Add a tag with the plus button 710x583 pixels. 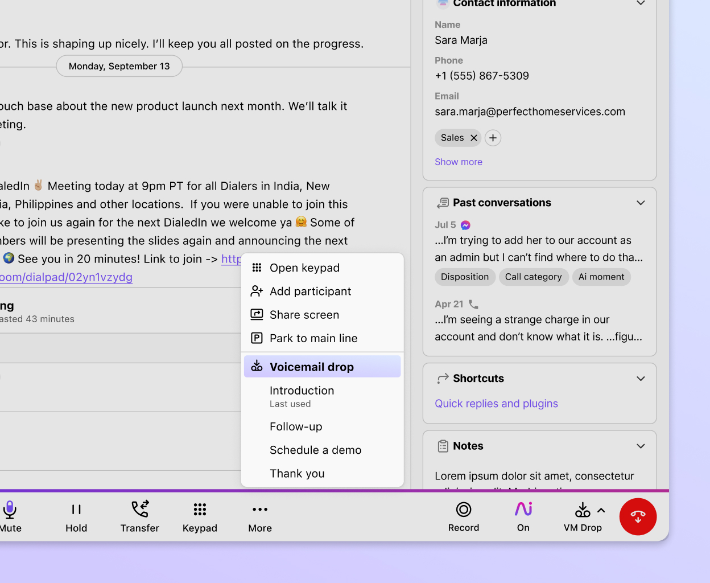(x=492, y=138)
